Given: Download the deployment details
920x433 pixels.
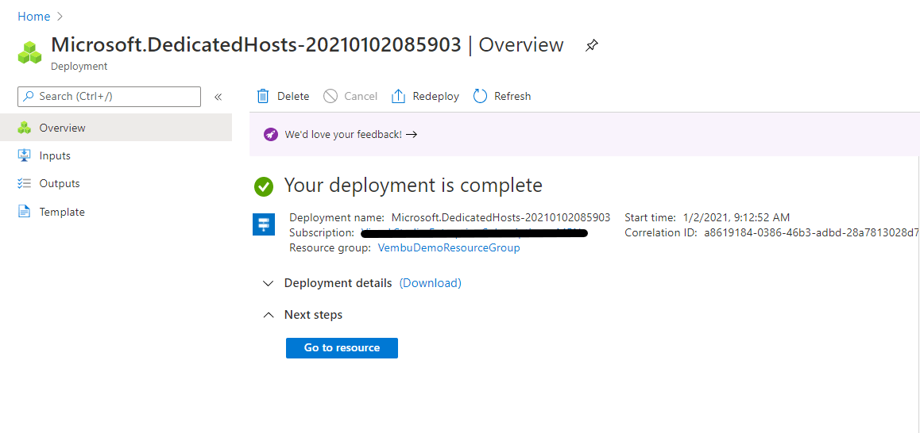Looking at the screenshot, I should pos(430,283).
